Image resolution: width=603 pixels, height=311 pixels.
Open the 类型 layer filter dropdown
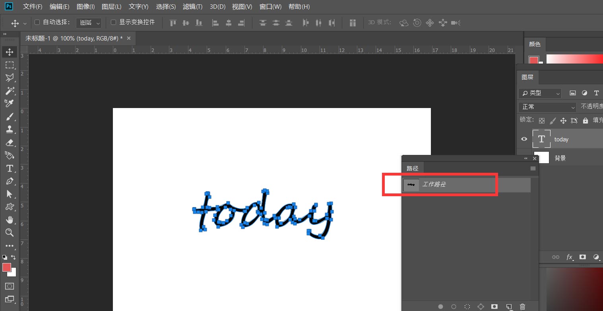[x=540, y=93]
